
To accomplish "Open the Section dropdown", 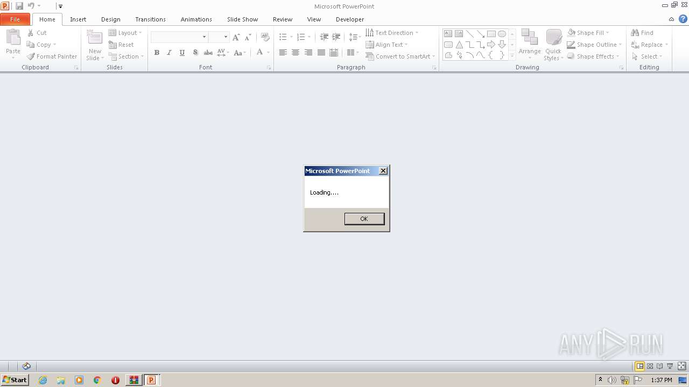I will pos(126,56).
